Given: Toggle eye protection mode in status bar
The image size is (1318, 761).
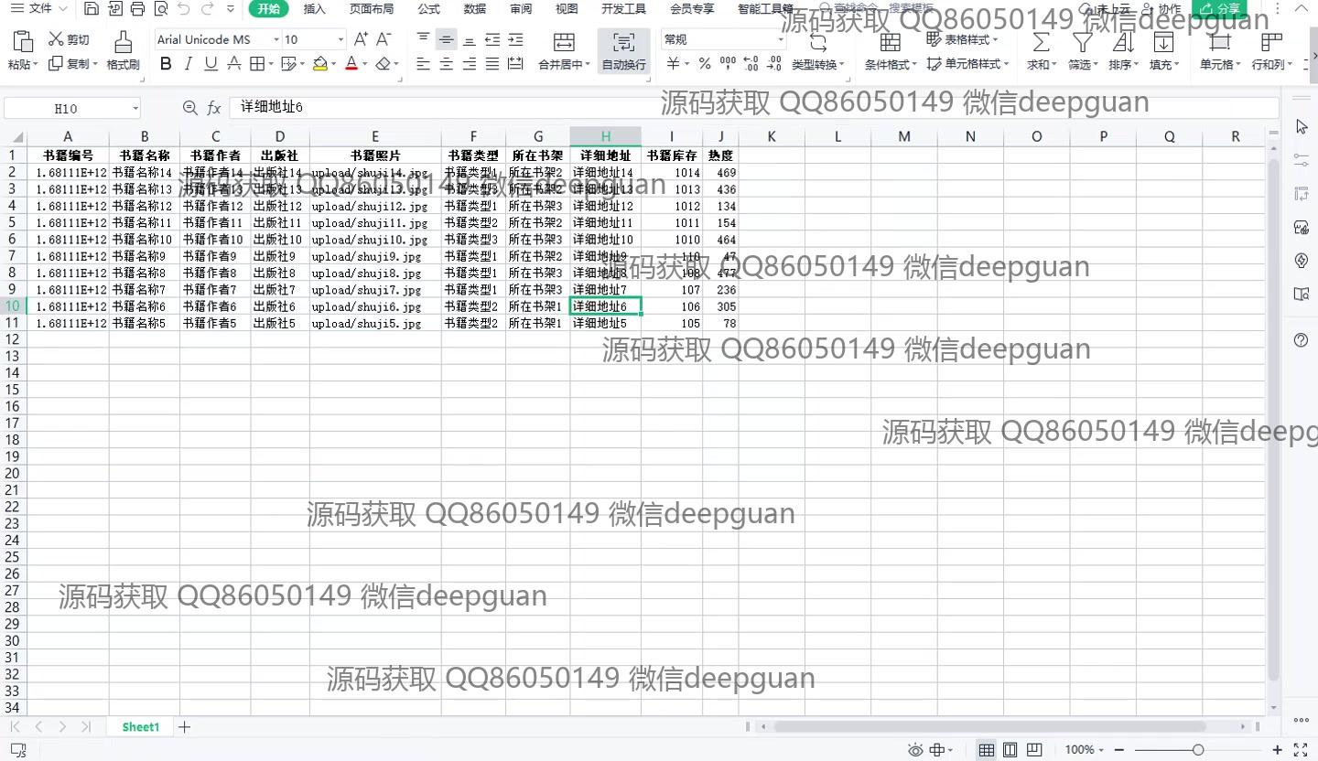Looking at the screenshot, I should pyautogui.click(x=914, y=750).
